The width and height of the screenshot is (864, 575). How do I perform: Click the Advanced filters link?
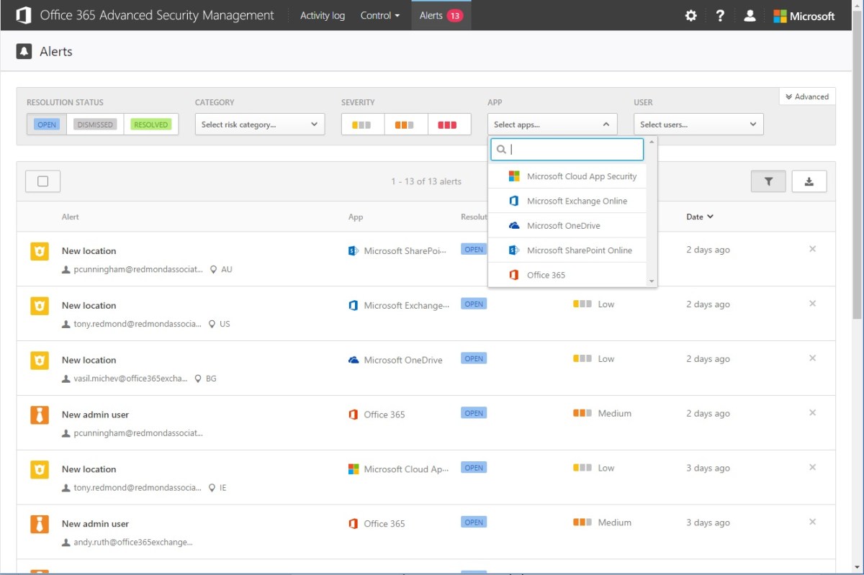806,96
